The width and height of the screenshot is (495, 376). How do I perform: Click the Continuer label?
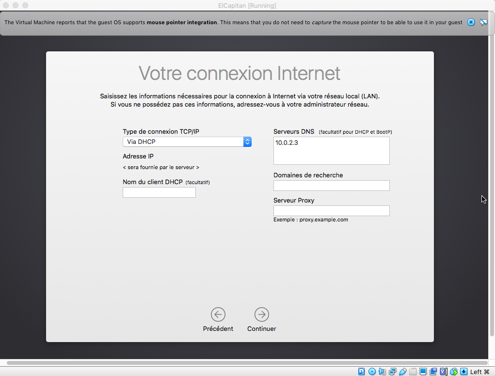[262, 329]
